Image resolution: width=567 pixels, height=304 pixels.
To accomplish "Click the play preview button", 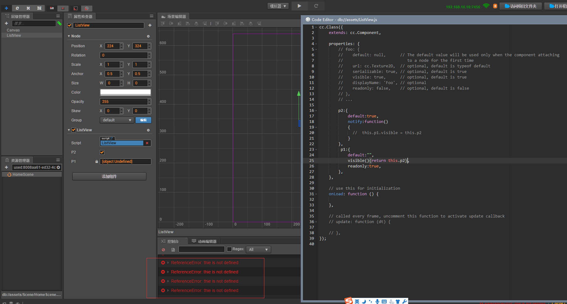I will (299, 6).
